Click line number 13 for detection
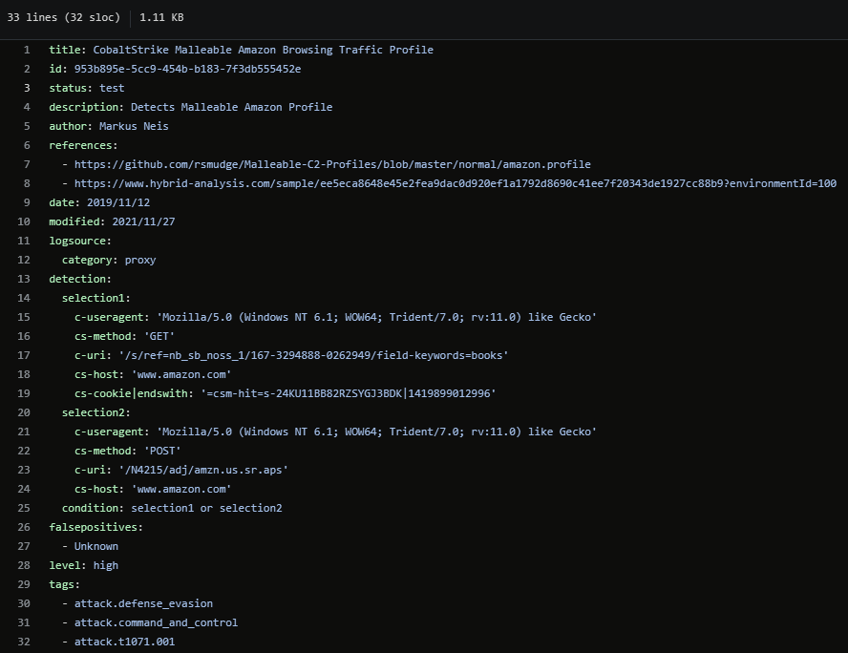848x653 pixels. [24, 279]
